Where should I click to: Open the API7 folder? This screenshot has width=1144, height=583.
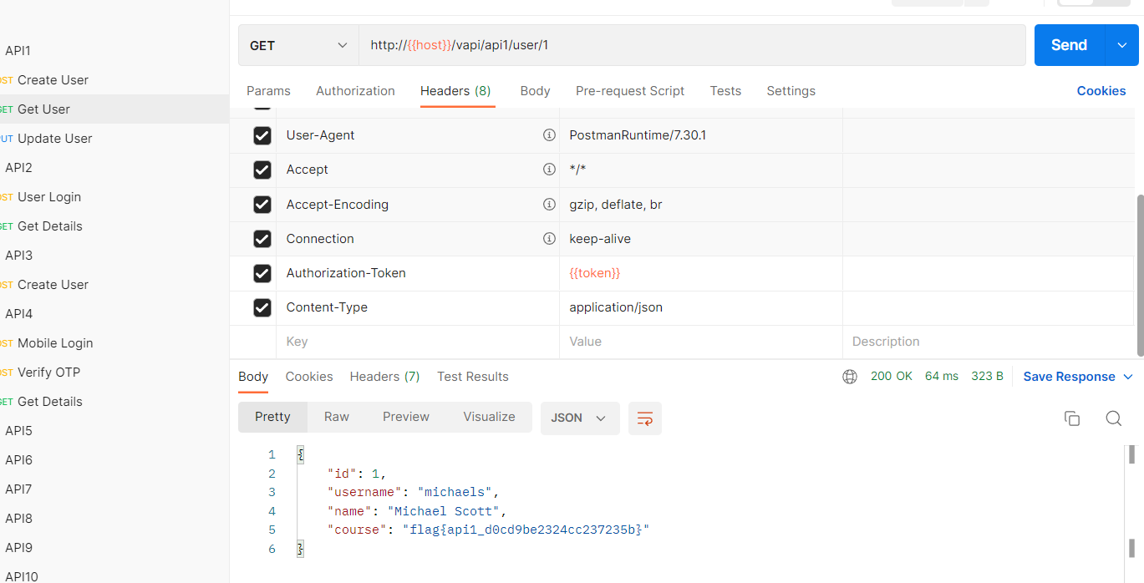tap(18, 489)
